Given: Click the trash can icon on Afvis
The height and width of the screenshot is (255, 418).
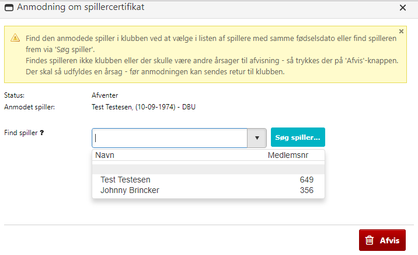Looking at the screenshot, I should pyautogui.click(x=370, y=240).
